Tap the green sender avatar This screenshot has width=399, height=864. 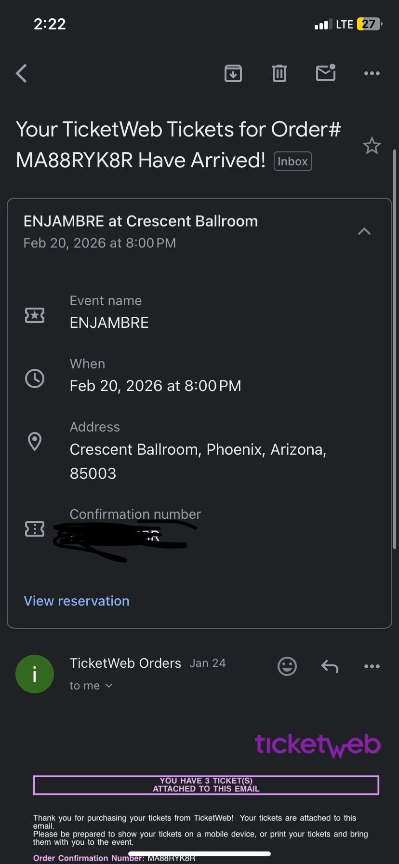click(x=35, y=674)
